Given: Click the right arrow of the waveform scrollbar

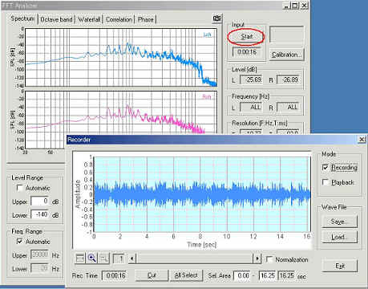Looking at the screenshot, I should 257,258.
